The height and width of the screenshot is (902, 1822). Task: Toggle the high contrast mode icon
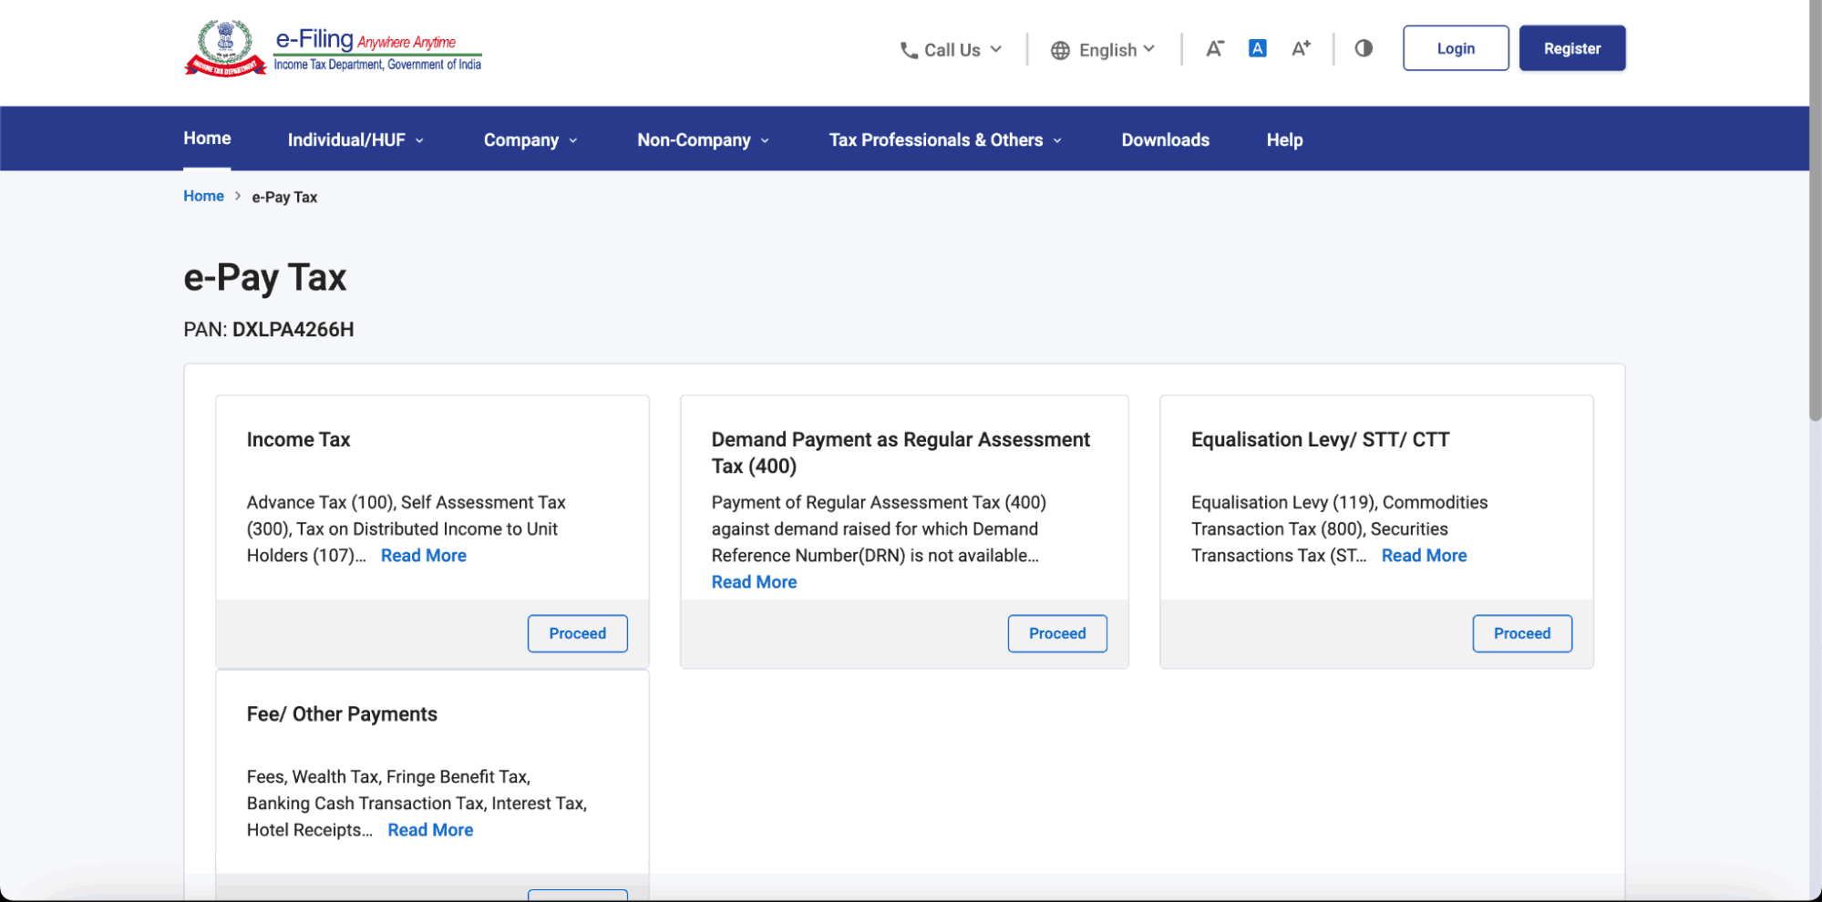point(1364,48)
